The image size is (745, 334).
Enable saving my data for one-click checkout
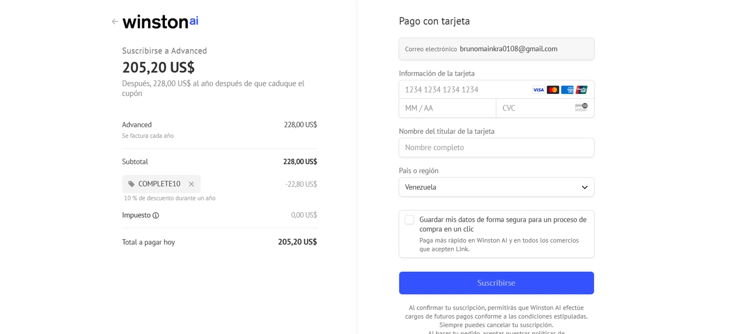coord(409,220)
